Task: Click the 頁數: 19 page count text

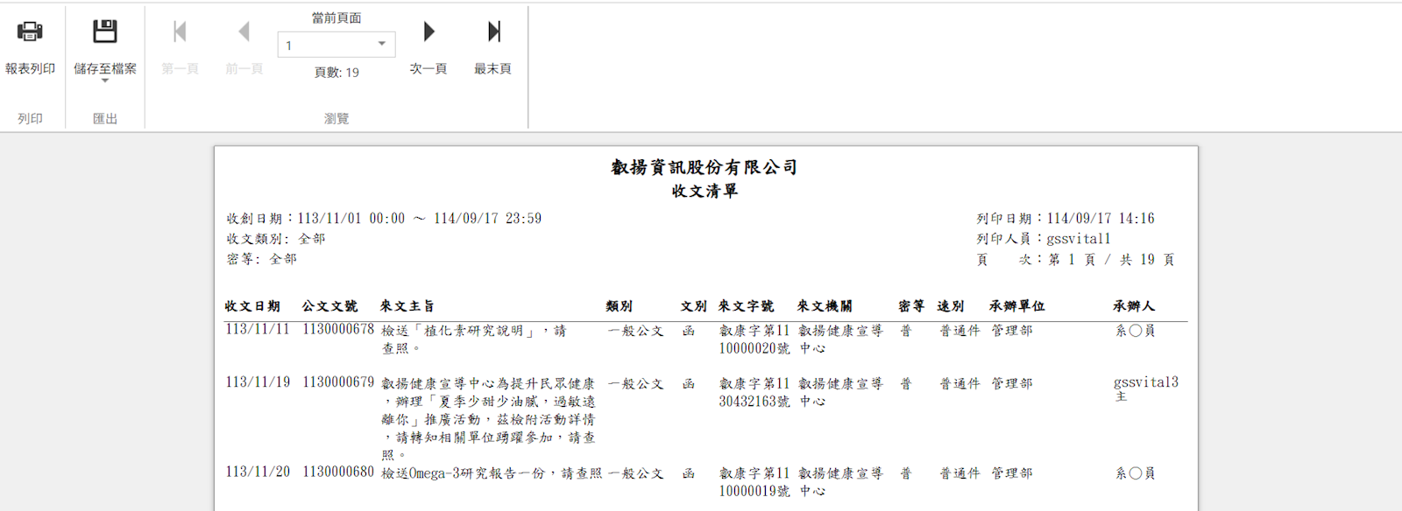Action: point(336,73)
